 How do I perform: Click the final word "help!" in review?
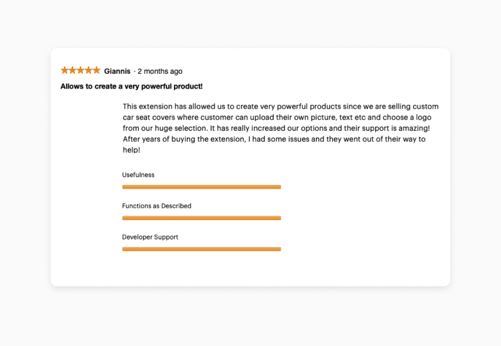(132, 150)
